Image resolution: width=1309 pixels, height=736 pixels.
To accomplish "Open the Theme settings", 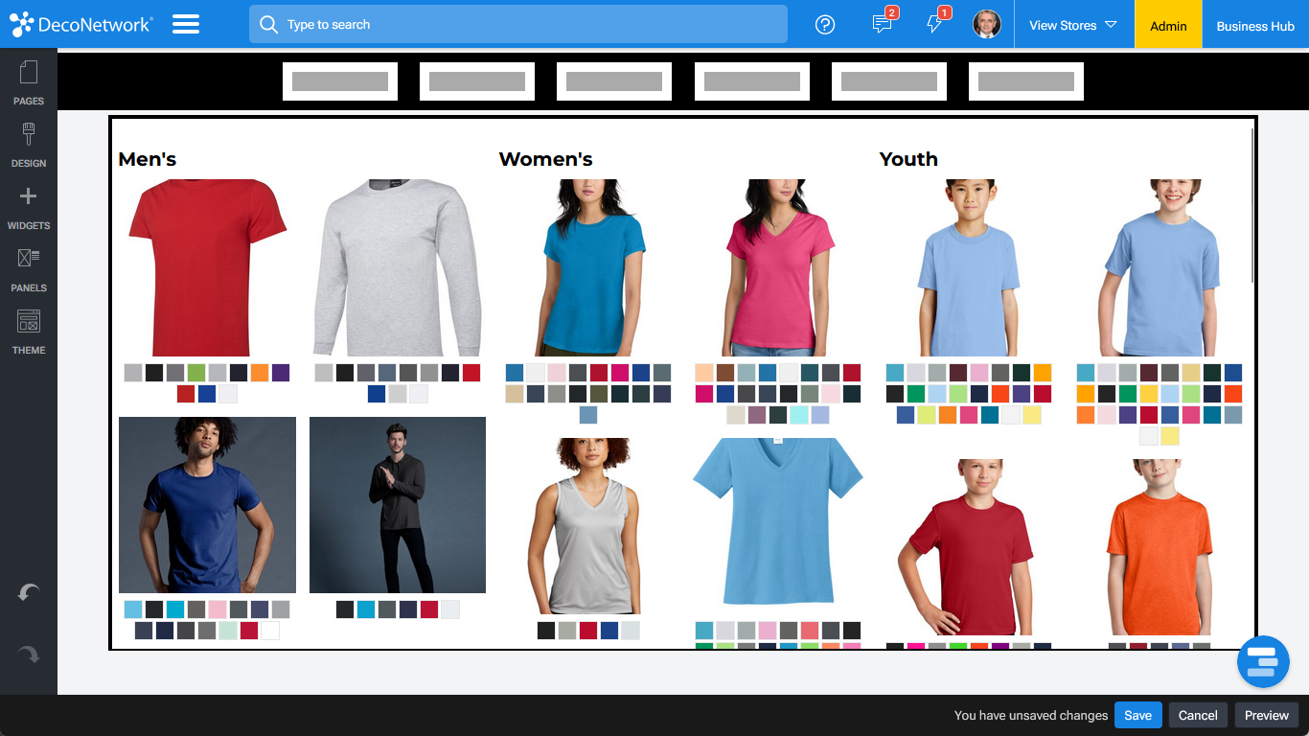I will point(28,331).
